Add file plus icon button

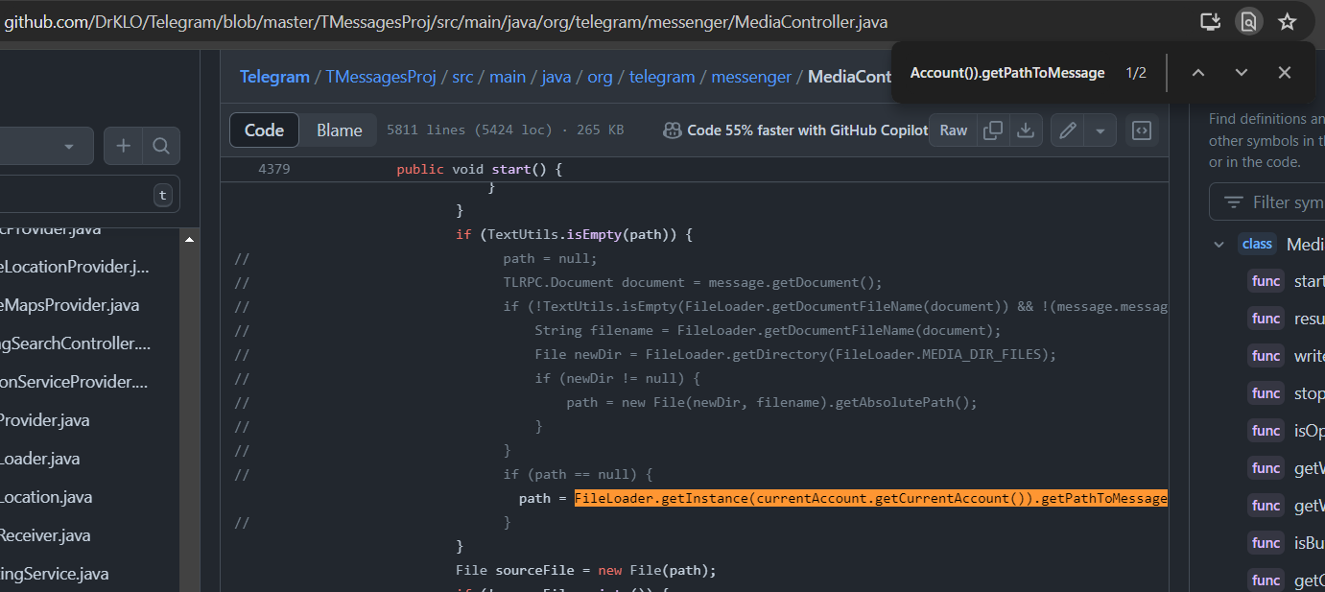point(123,146)
